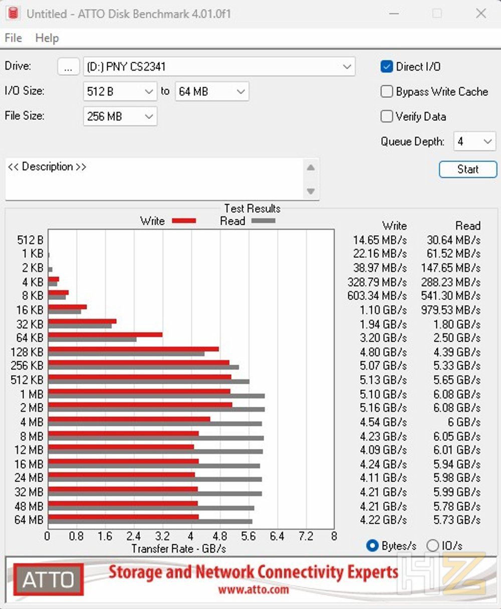Expand the I/O Size end dropdown 64 MB
This screenshot has width=501, height=609.
click(212, 92)
